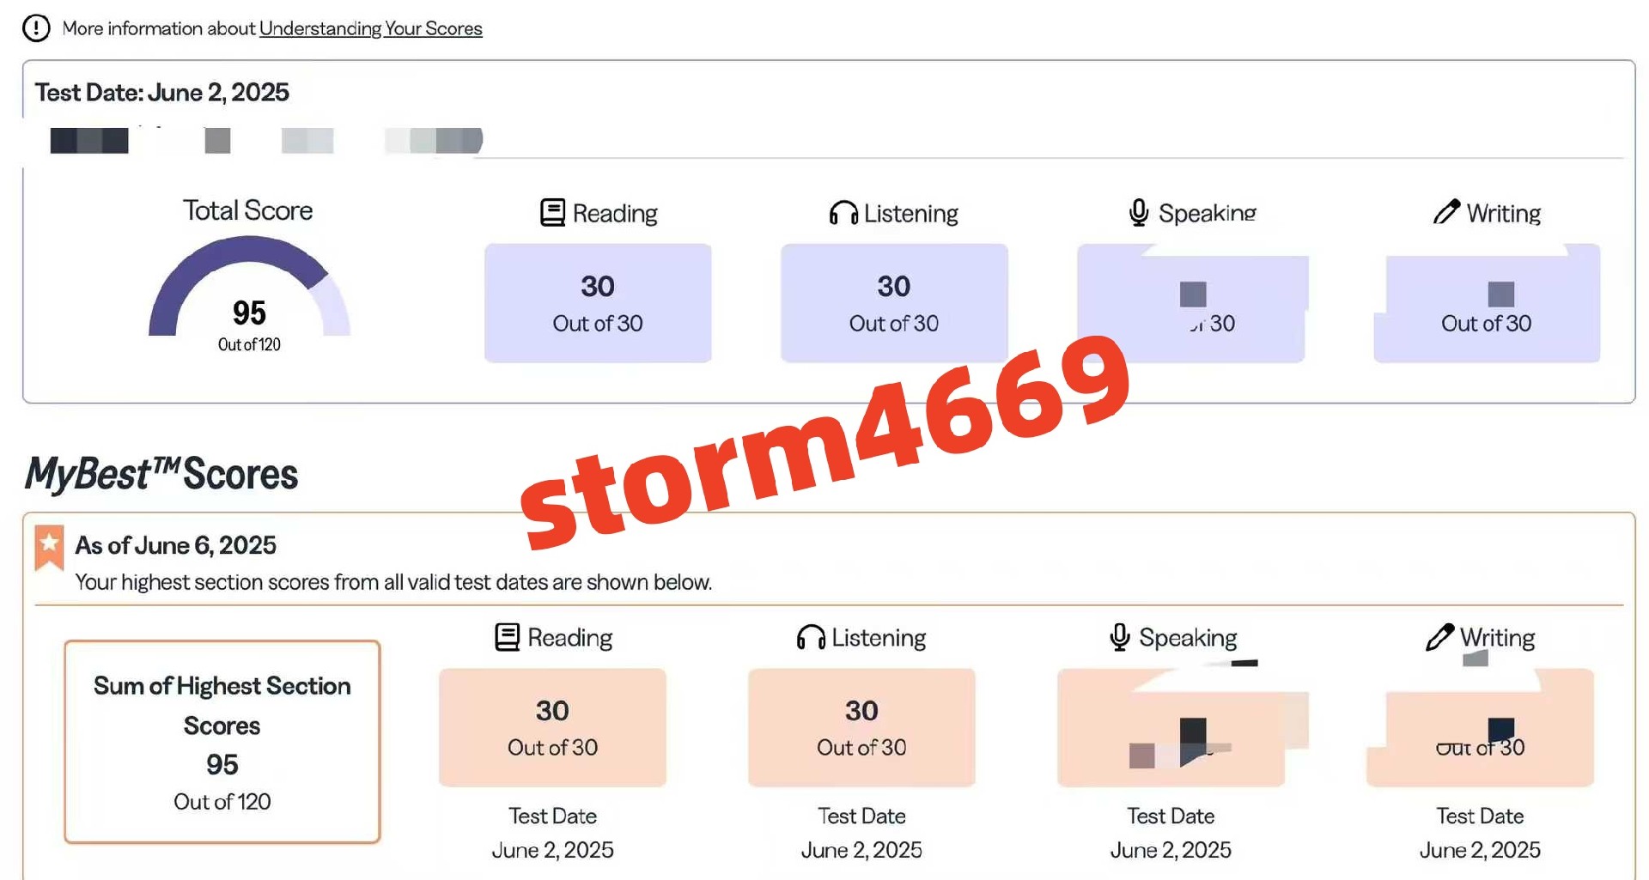Select the purple Listening 30 score card
Viewport: 1649px width, 880px height.
[x=894, y=303]
